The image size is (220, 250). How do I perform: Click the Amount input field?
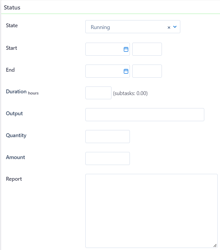[x=107, y=158]
